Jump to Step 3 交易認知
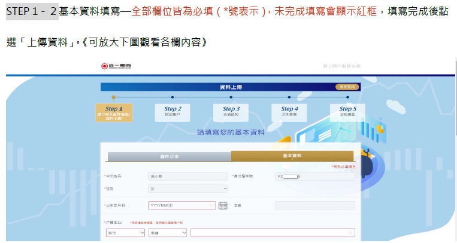 tap(231, 112)
